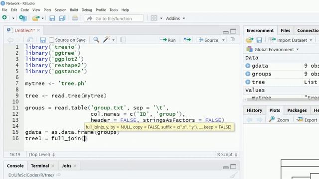Click the view working directory arrow icon
Screen dimensions: 319x179
[x=59, y=175]
